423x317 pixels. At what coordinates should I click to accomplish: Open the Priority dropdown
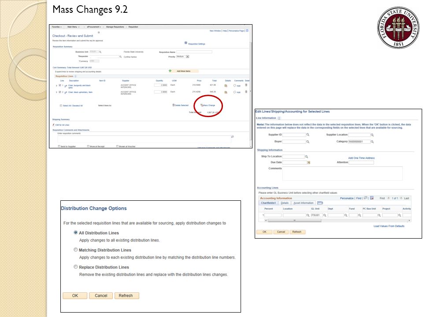182,57
